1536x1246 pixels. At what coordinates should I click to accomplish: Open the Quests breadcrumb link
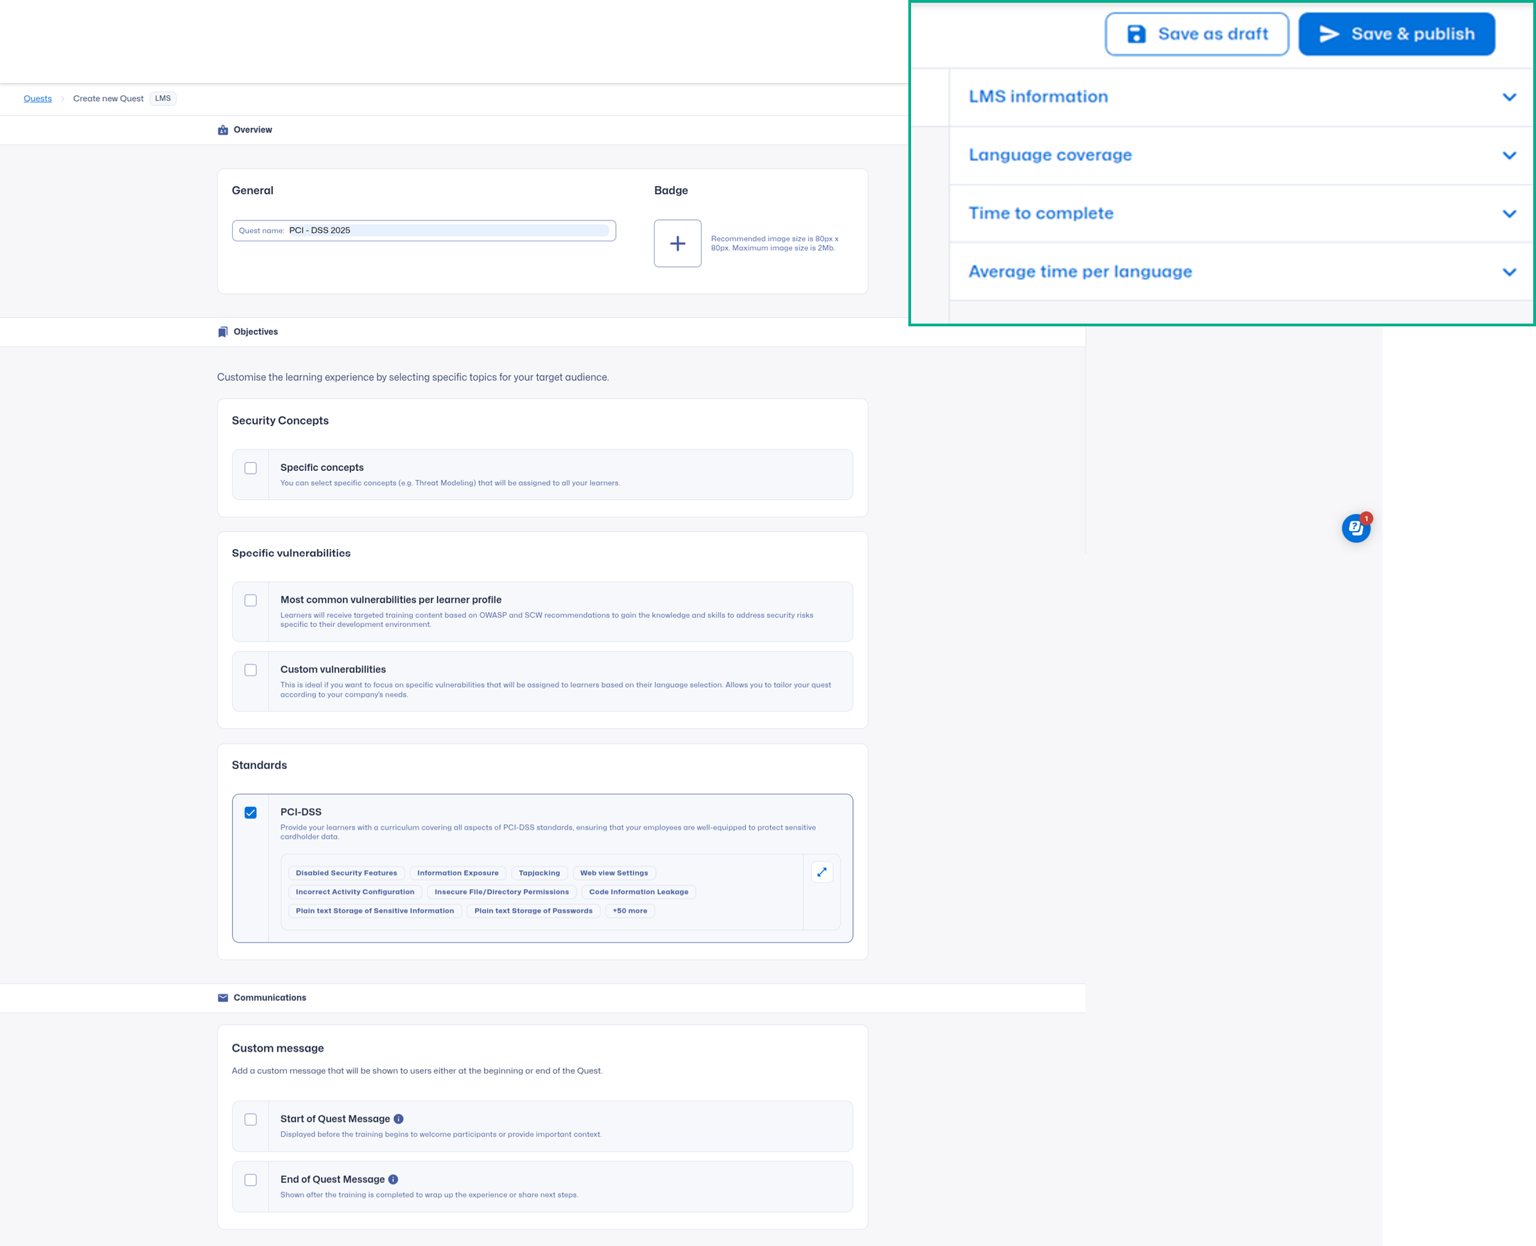click(x=37, y=98)
